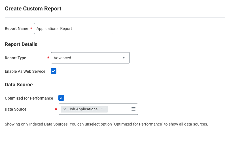Click the Optimized for Performance label

[29, 98]
